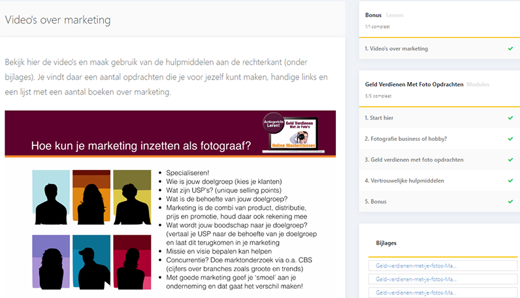Screen dimensions: 520x298
Task: Select the "Modules" tab in the course panel
Action: pos(478,85)
